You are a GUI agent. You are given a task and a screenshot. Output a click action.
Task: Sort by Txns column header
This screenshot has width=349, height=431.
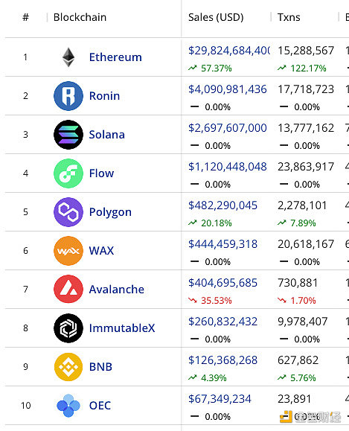pyautogui.click(x=289, y=17)
